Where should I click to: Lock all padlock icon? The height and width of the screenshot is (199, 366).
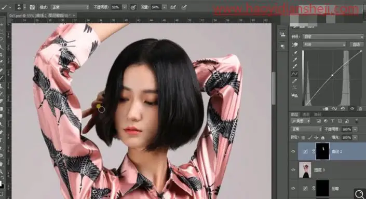[x=322, y=138]
